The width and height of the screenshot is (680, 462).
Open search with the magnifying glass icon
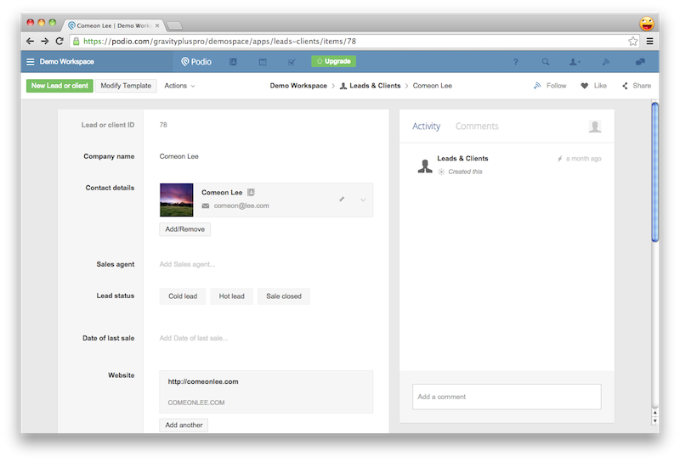point(546,62)
